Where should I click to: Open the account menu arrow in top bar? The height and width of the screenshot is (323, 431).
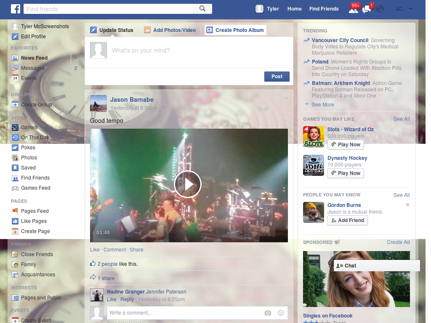[410, 9]
